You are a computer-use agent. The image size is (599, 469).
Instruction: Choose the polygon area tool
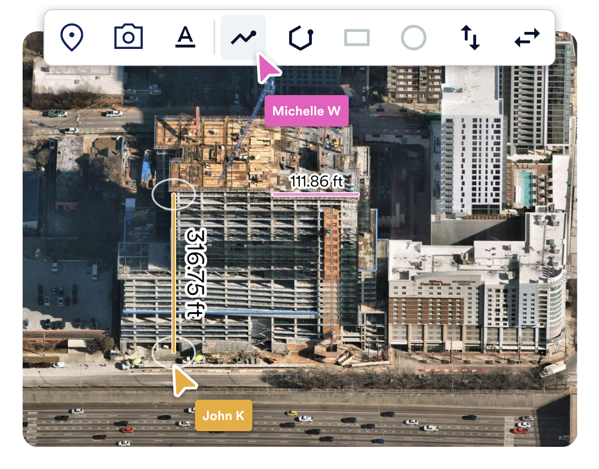pyautogui.click(x=300, y=37)
